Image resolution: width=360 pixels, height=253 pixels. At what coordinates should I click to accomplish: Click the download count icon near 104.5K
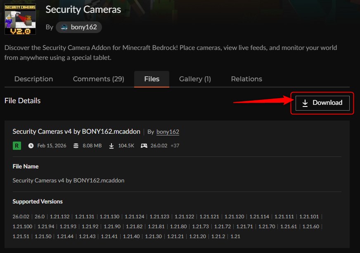[111, 146]
